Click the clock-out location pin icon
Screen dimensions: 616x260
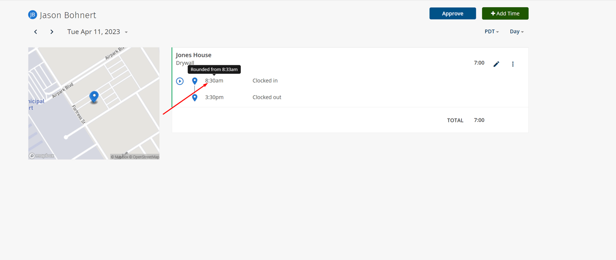pyautogui.click(x=195, y=97)
